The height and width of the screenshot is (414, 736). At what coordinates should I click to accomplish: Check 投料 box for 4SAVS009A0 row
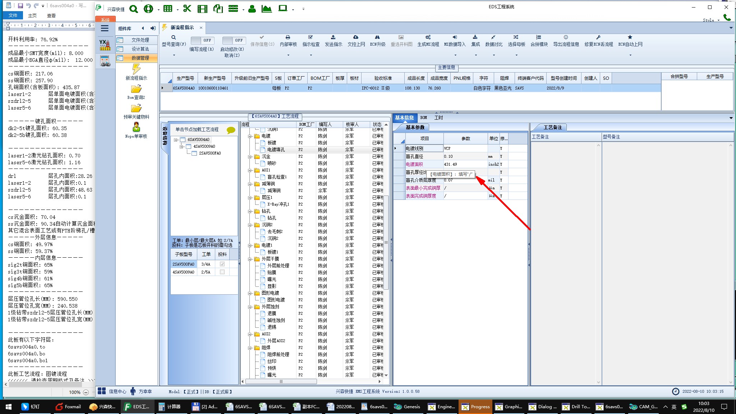[222, 272]
